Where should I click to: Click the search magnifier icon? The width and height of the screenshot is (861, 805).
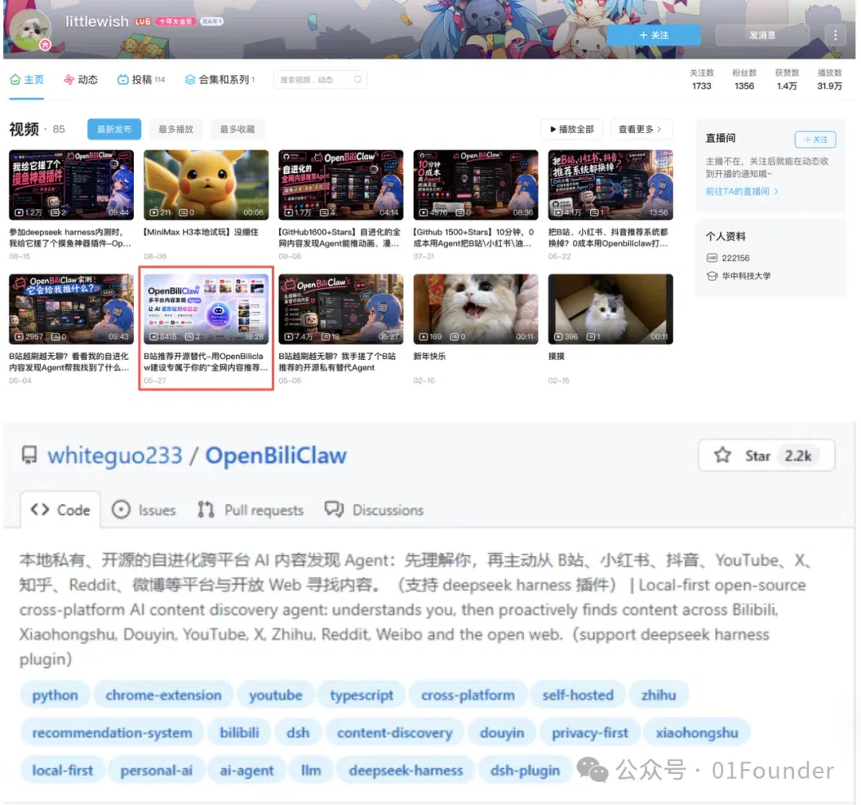coord(357,80)
